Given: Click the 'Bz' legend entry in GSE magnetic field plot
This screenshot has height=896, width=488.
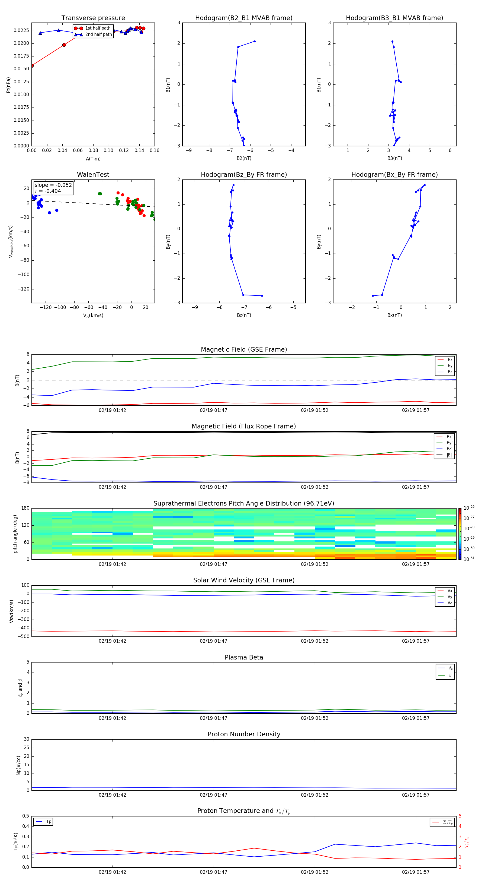Looking at the screenshot, I should pos(445,372).
